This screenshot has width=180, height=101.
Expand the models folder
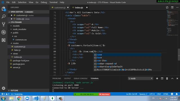(x=29, y=26)
